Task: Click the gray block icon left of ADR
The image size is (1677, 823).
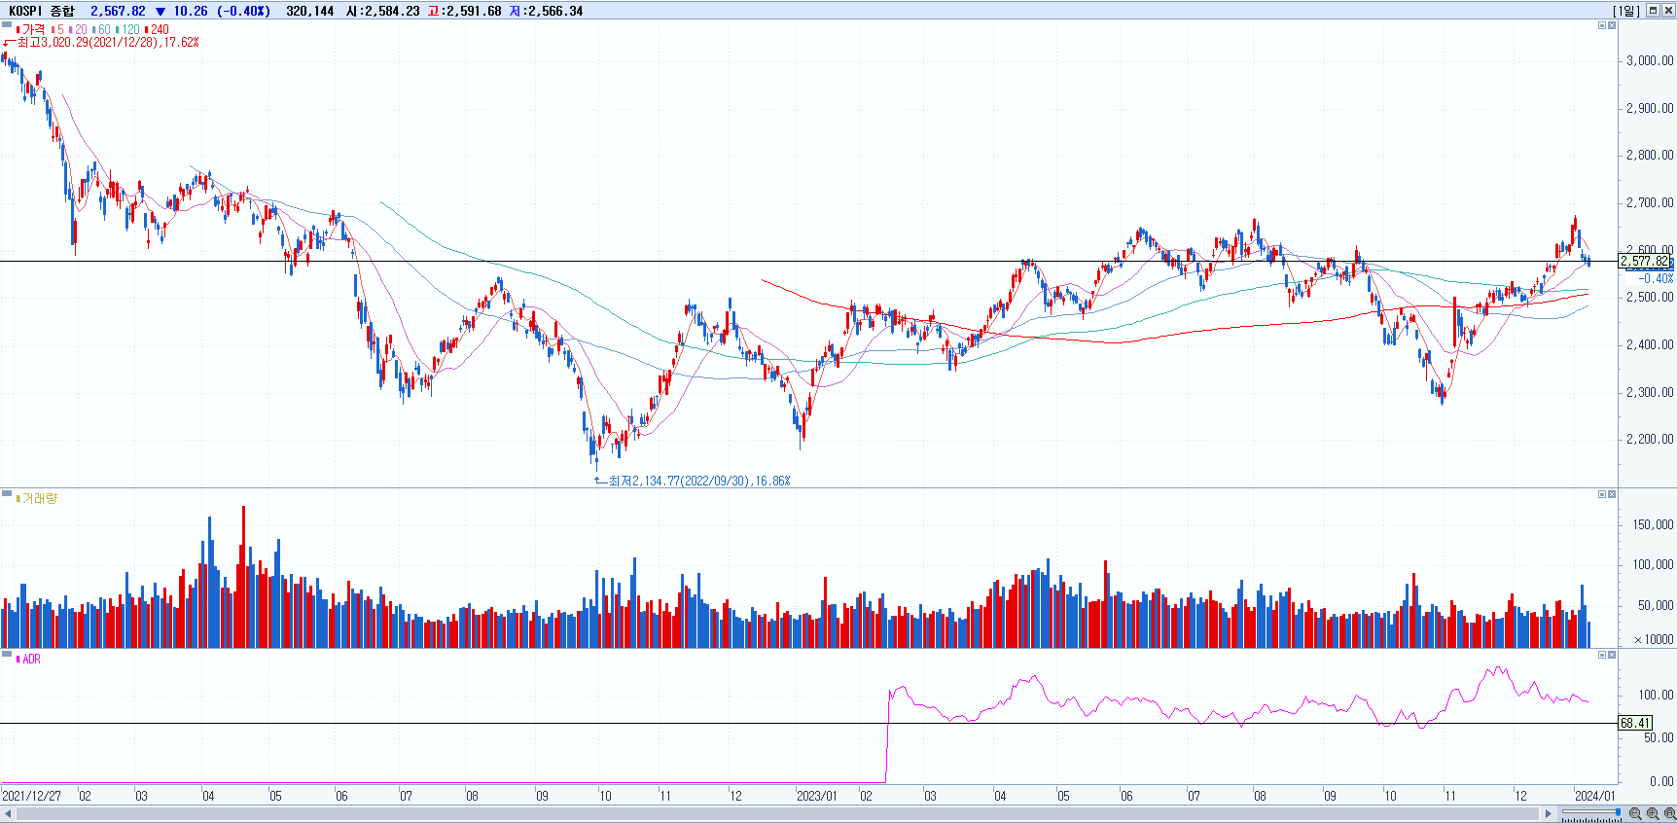Action: [x=7, y=654]
